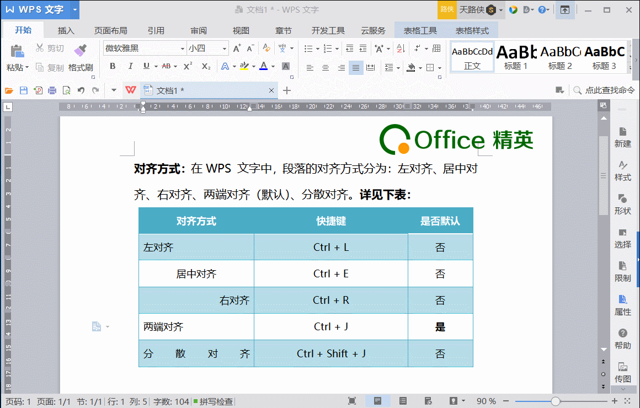Click the save icon in quick toolbar
Viewport: 640px width, 408px height.
24,90
